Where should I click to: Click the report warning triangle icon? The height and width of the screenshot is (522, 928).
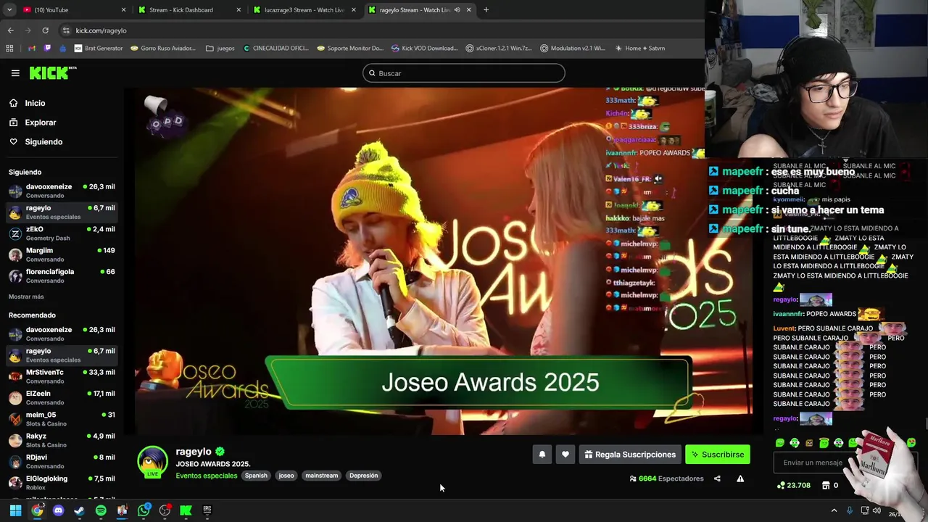[740, 478]
